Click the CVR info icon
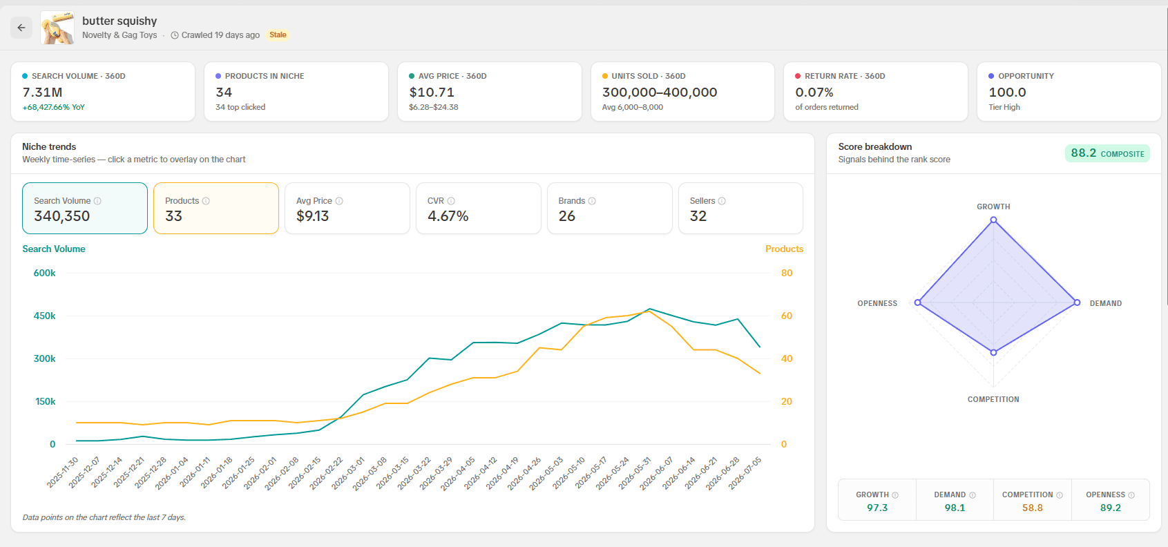The height and width of the screenshot is (547, 1168). (x=451, y=201)
